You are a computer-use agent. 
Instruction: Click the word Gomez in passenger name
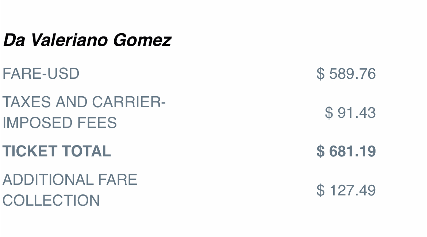point(142,40)
